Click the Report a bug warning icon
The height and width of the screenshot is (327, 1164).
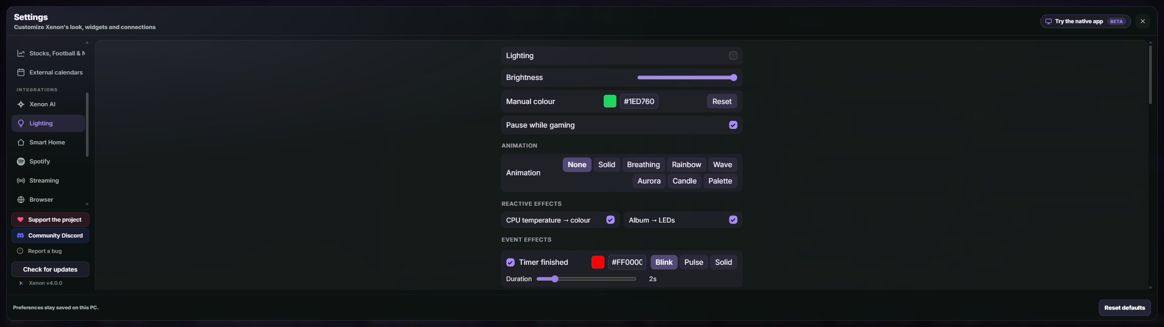click(20, 251)
